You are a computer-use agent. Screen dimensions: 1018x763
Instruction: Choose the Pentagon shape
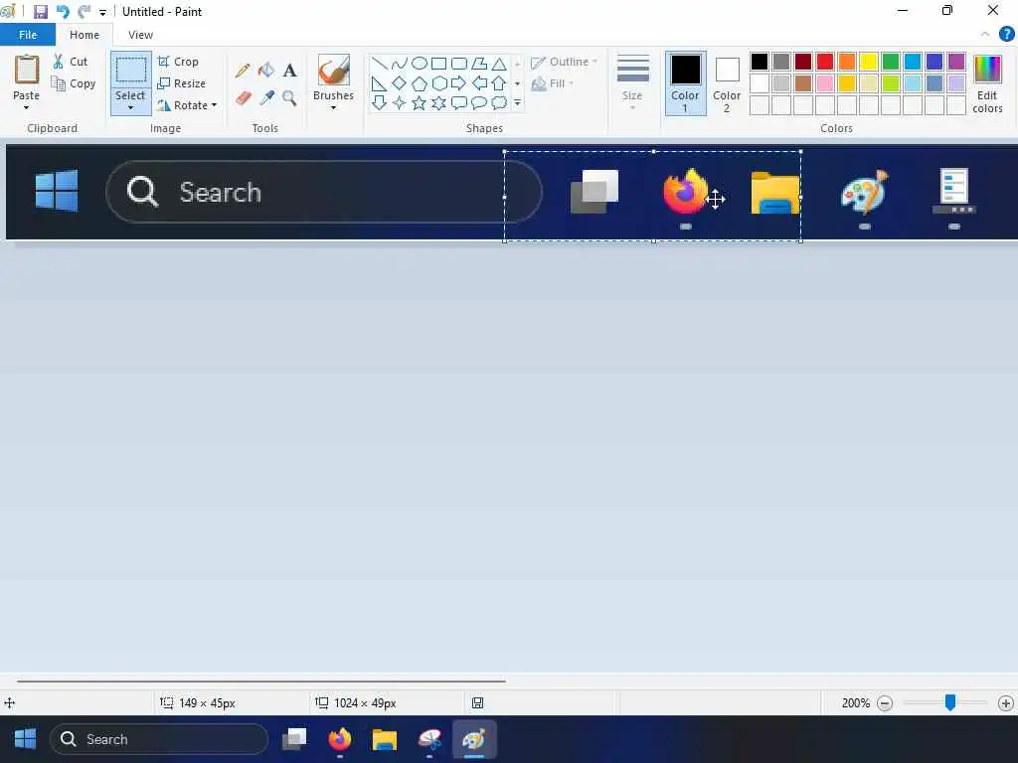pos(420,83)
